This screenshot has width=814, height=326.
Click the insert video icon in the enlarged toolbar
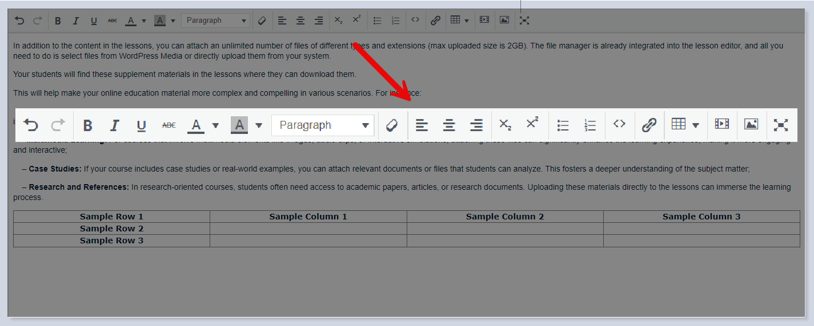point(722,124)
